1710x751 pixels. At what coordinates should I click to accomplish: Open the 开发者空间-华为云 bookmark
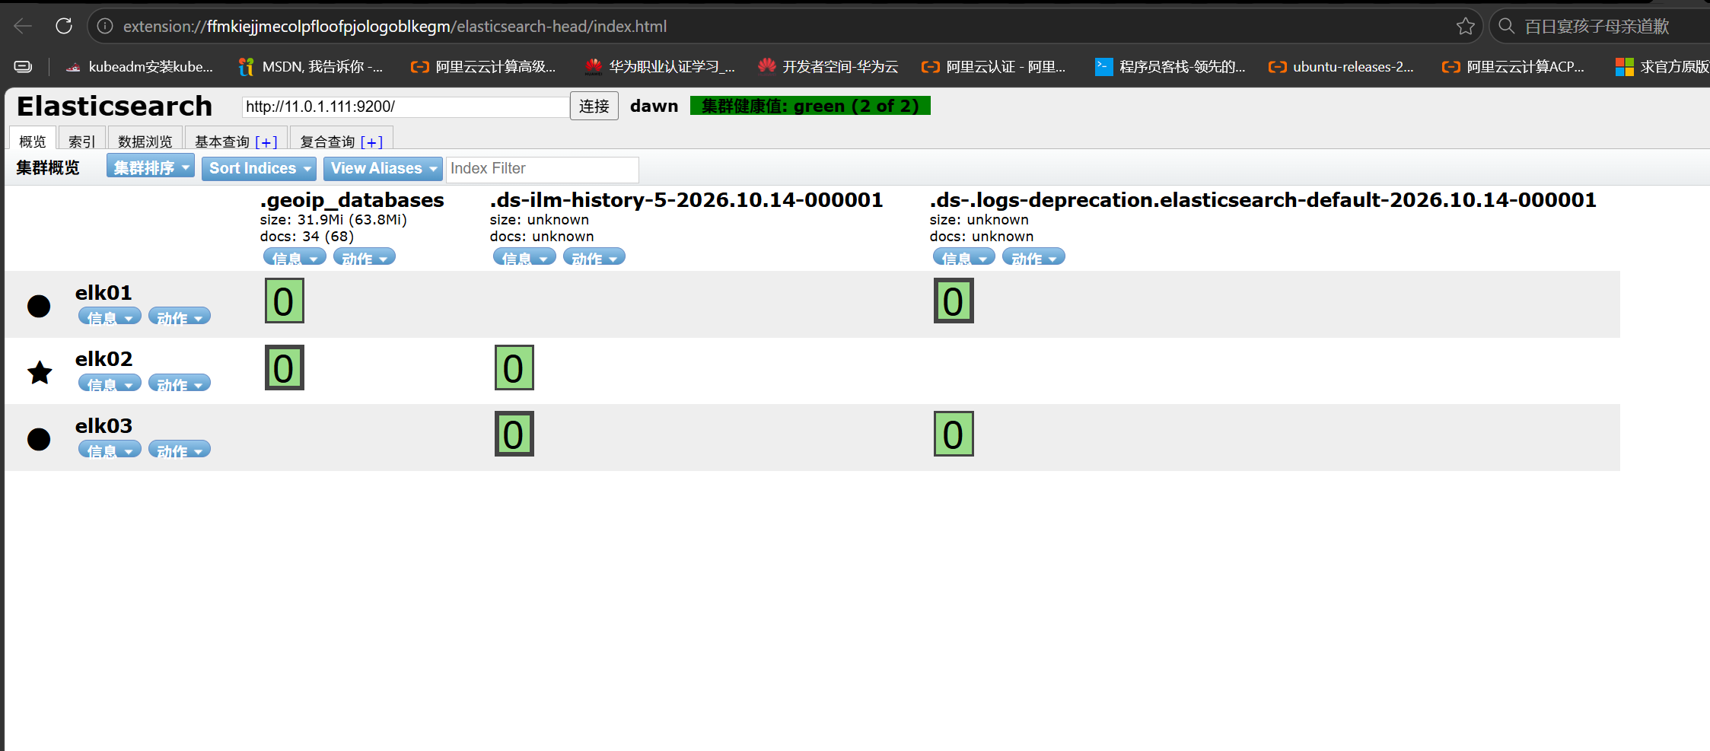point(828,67)
